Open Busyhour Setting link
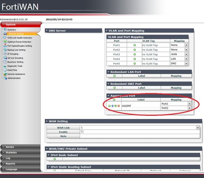The width and height of the screenshot is (204, 178). (15, 62)
